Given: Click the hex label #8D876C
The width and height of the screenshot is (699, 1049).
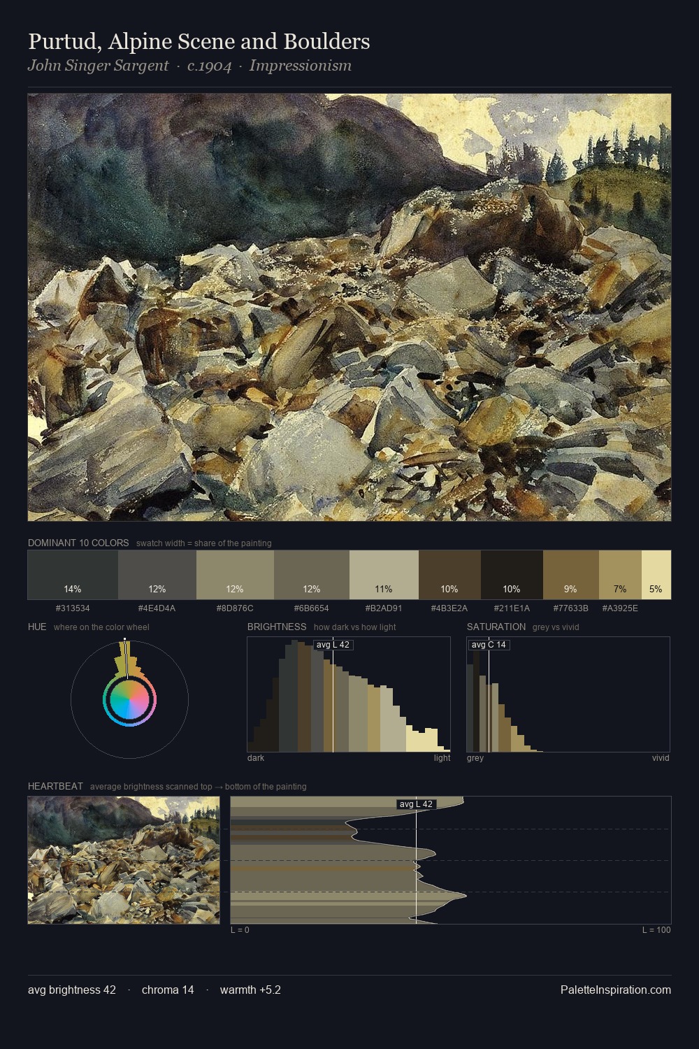Looking at the screenshot, I should [x=235, y=608].
